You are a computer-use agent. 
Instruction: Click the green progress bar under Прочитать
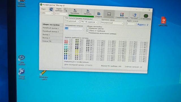(81, 16)
